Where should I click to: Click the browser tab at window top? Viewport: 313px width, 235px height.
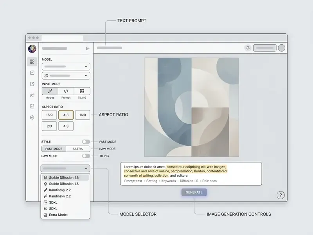tap(62, 38)
